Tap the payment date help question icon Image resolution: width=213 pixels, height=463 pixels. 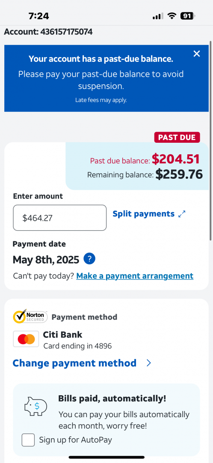(89, 259)
